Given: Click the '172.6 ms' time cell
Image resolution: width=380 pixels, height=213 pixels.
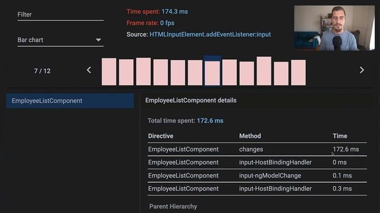Looking at the screenshot, I should (x=346, y=149).
